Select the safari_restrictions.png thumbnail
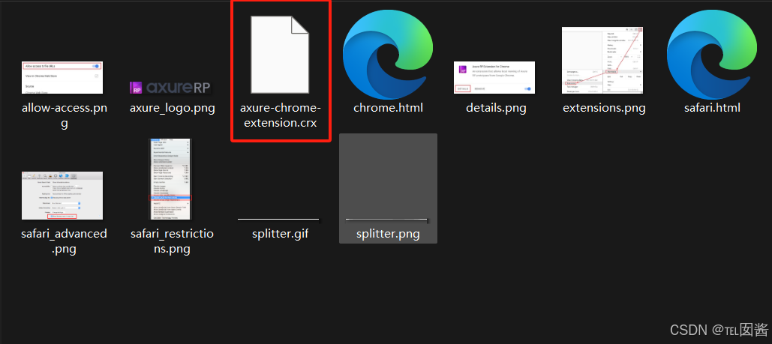 coord(170,179)
